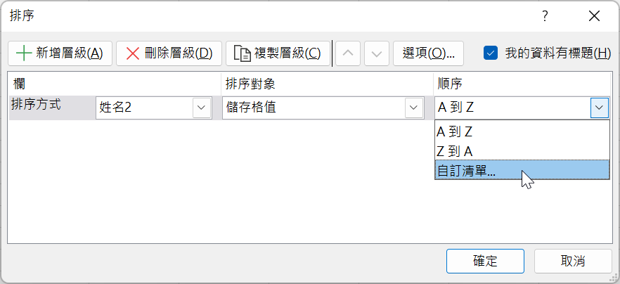Click the green plus 新增層級 icon
This screenshot has width=620, height=284.
coord(24,53)
